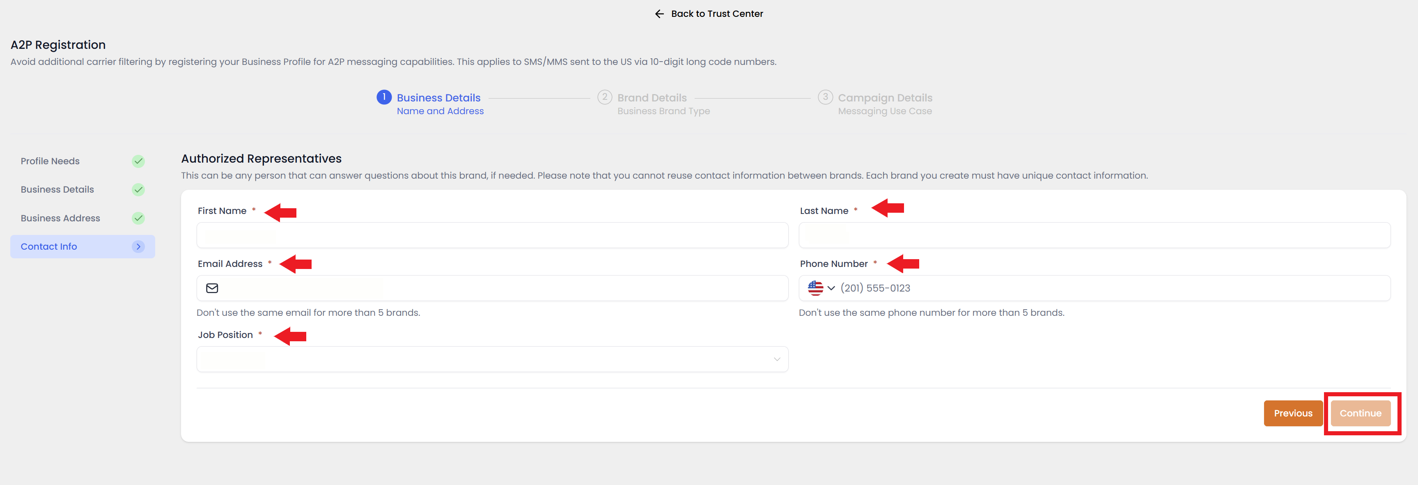
Task: Click the envelope icon in email field
Action: (x=212, y=288)
